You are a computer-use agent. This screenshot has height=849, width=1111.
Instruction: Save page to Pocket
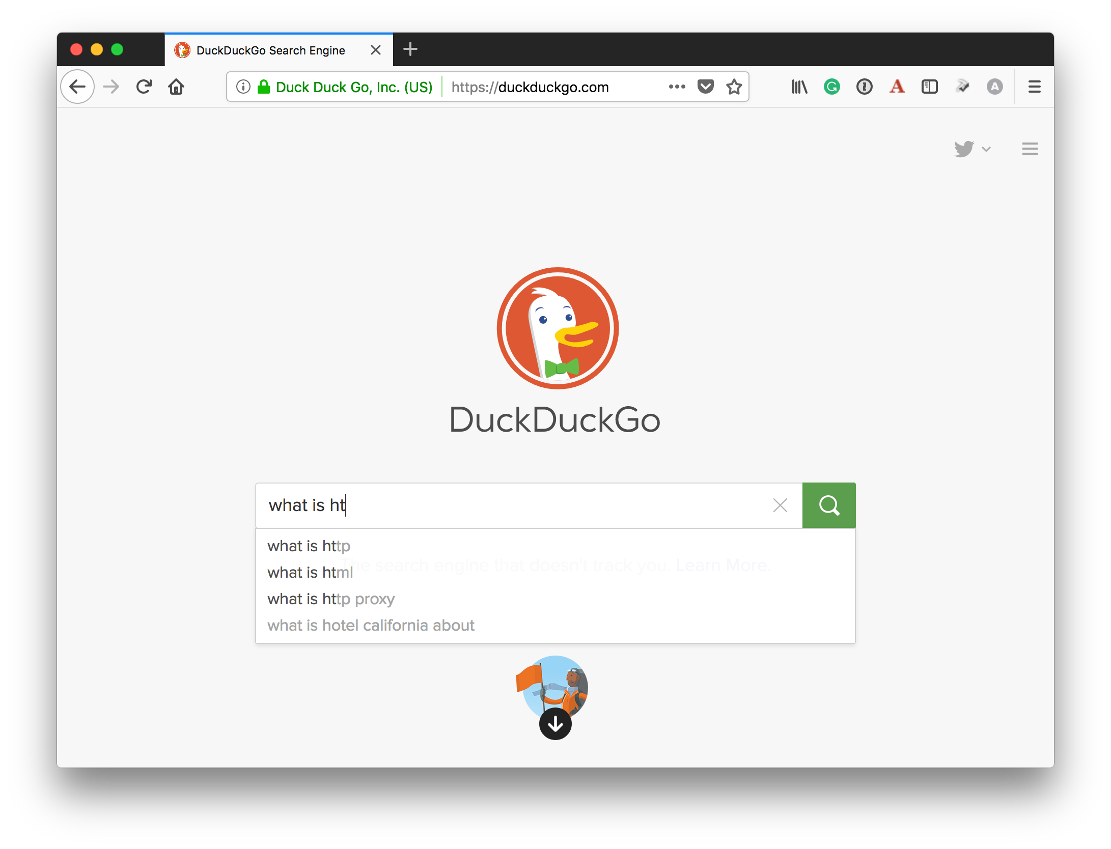(x=705, y=87)
